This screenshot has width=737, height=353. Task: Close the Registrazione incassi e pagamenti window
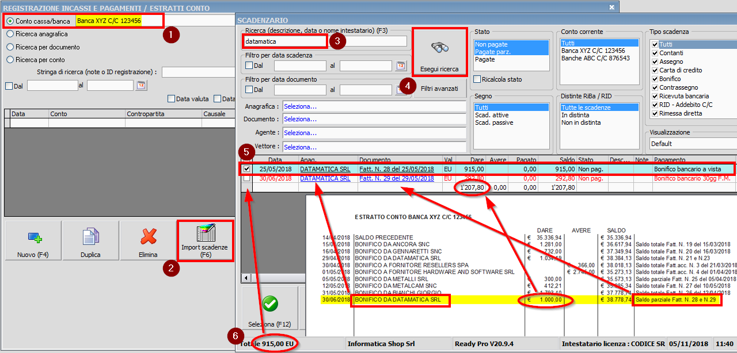[611, 7]
